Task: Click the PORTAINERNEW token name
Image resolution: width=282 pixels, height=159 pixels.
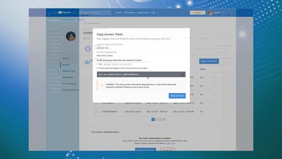Action: [x=110, y=112]
